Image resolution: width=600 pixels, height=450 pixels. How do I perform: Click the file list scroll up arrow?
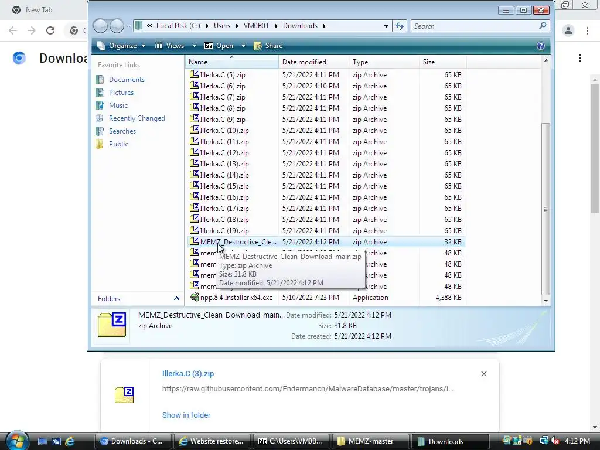(546, 61)
